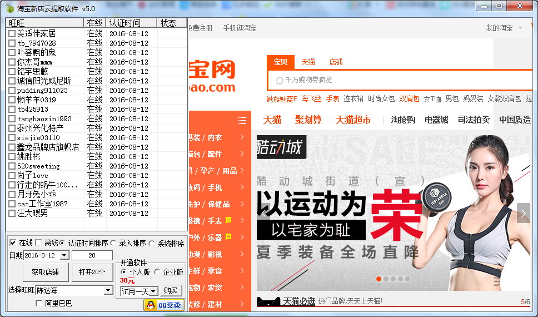
Task: Select the 诚信阳光威尼斯 row name
Action: 44,81
